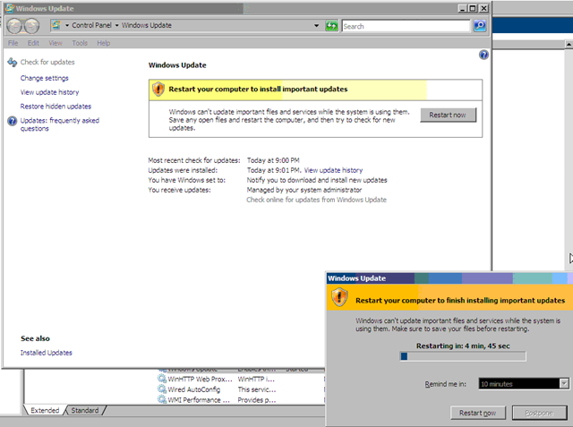Image resolution: width=573 pixels, height=427 pixels.
Task: Minimize the Windows Update window
Action: (463, 8)
